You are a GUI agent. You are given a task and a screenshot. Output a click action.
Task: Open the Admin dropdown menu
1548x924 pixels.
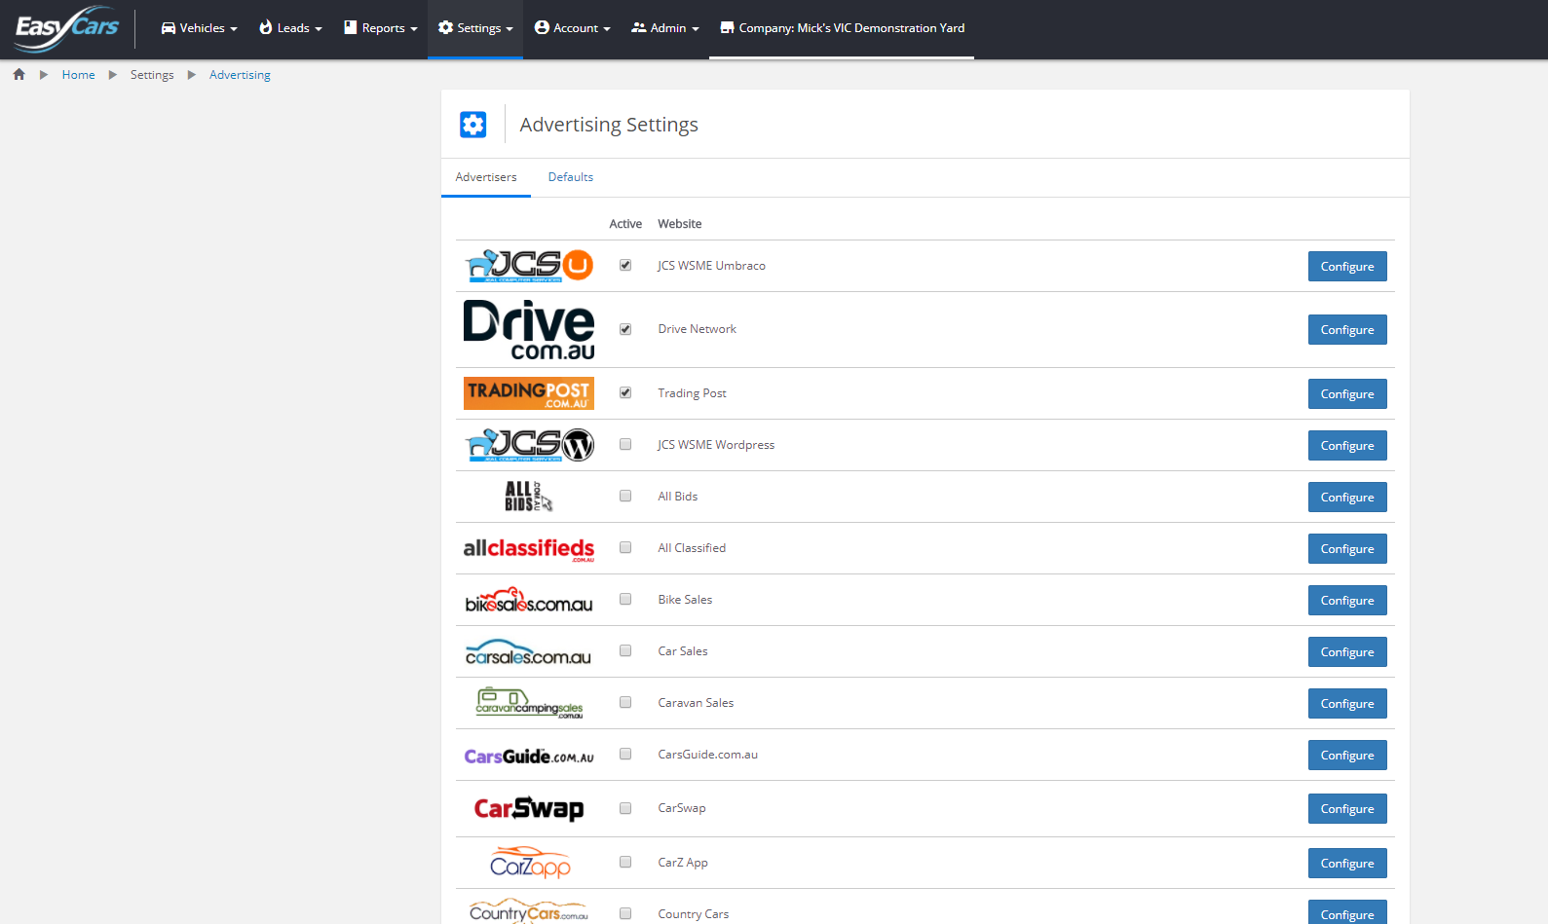pyautogui.click(x=665, y=28)
